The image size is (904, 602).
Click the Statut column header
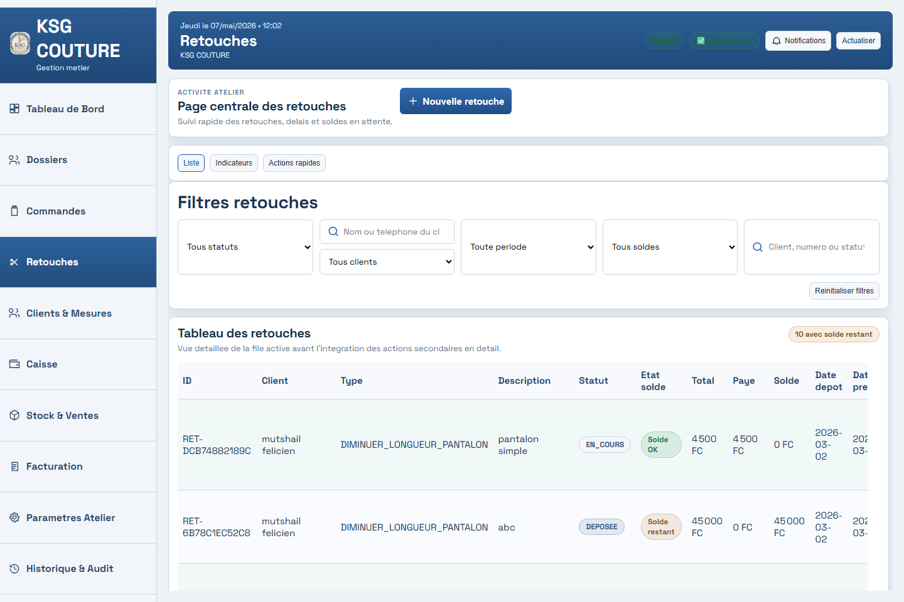click(593, 381)
